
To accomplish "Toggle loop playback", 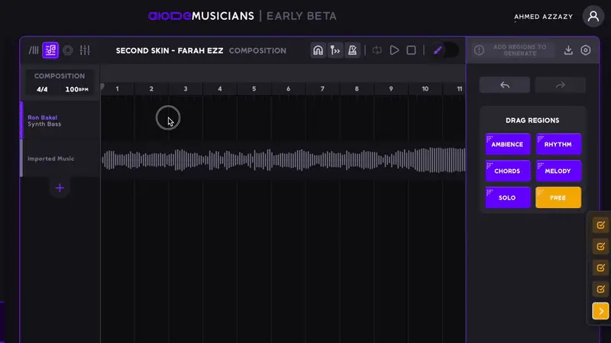I will point(377,50).
